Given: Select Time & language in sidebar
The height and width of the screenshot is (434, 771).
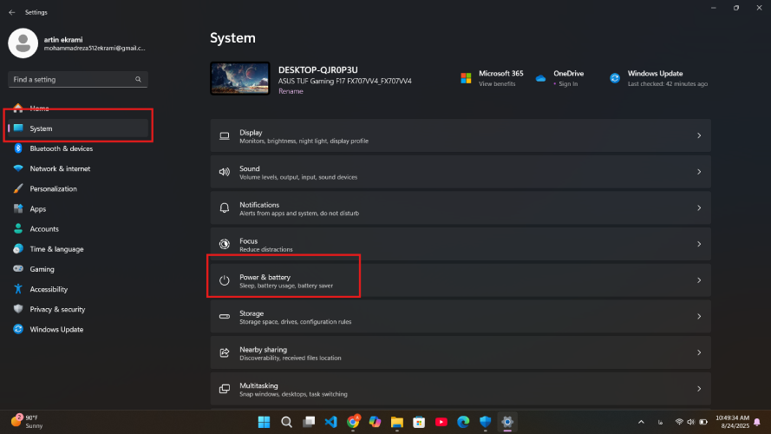Looking at the screenshot, I should pos(56,249).
